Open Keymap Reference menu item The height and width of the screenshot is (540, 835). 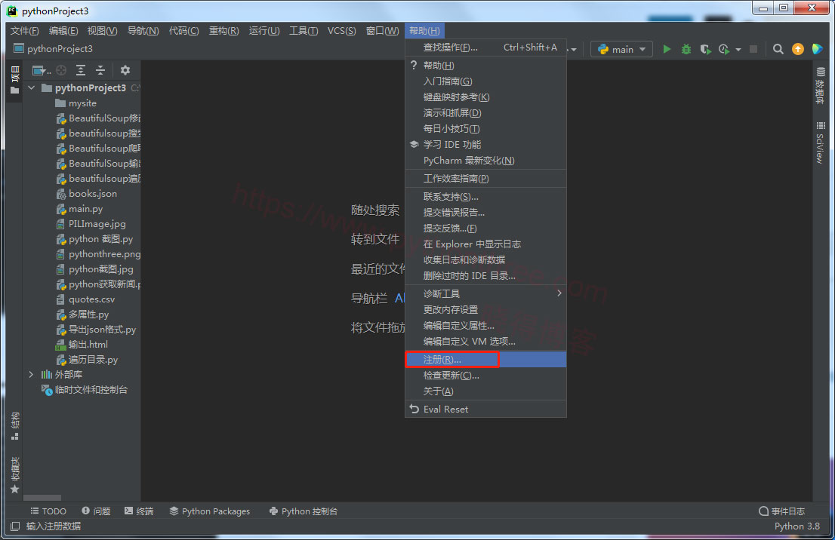tap(485, 97)
